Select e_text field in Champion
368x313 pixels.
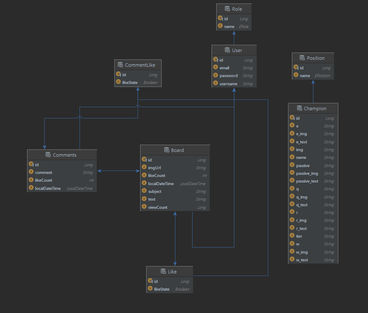click(313, 142)
